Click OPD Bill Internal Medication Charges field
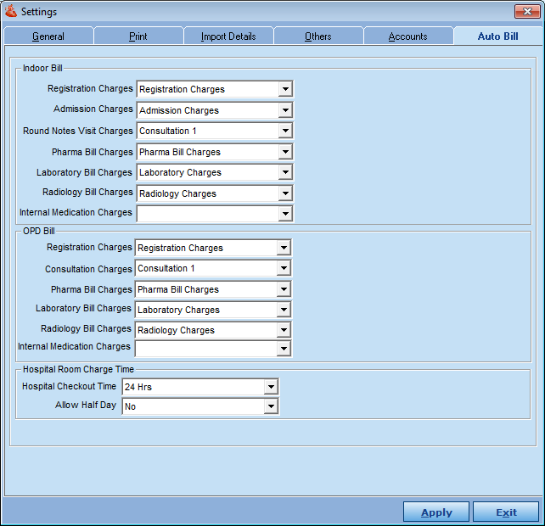The width and height of the screenshot is (545, 526). click(x=205, y=348)
